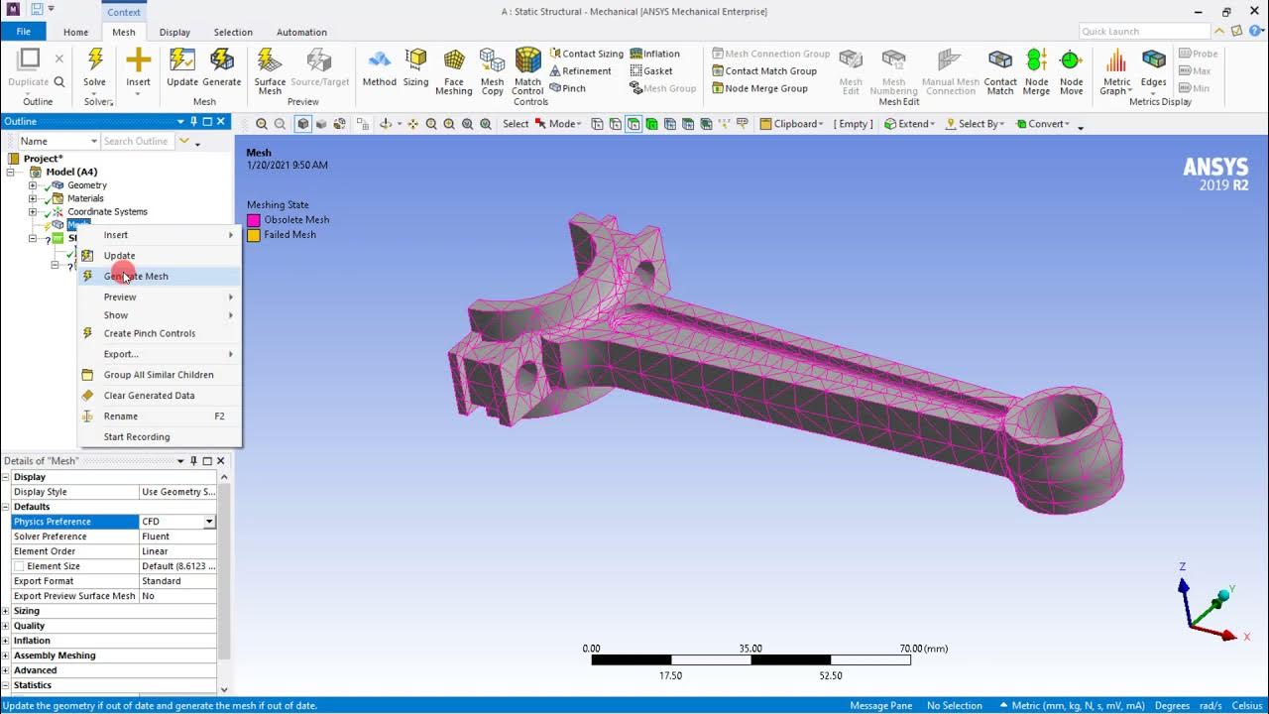Click the Generate mesh ribbon icon

coord(222,61)
